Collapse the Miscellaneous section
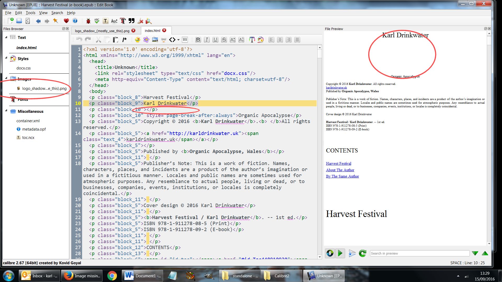Screen dimensions: 502x282 pos(6,110)
